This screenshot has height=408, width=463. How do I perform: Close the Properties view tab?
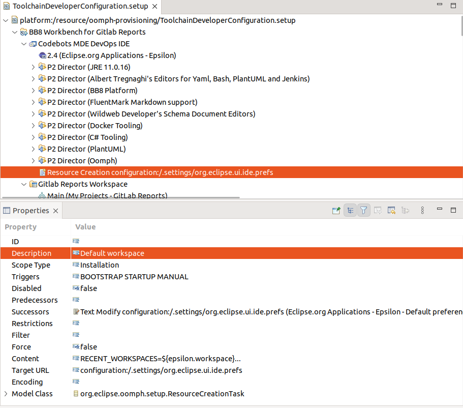(x=55, y=211)
